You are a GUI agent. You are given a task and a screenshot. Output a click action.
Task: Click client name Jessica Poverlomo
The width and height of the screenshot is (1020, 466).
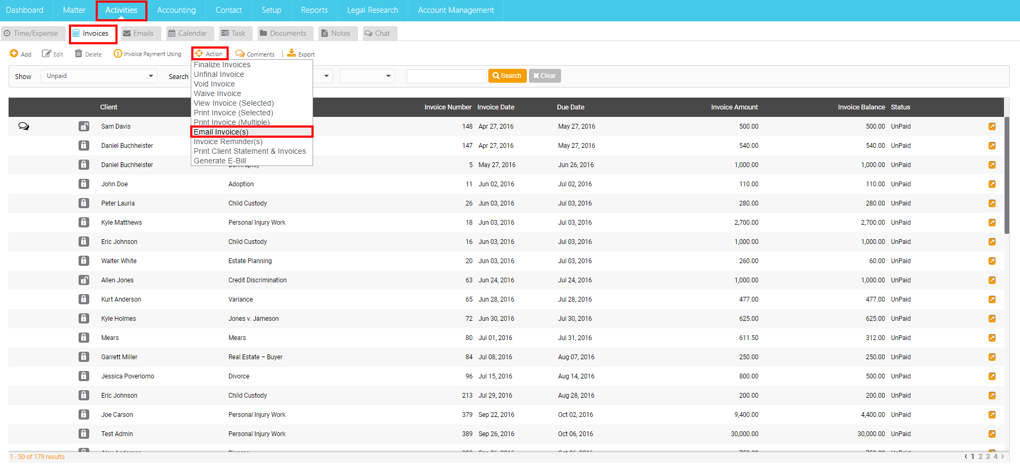coord(128,376)
